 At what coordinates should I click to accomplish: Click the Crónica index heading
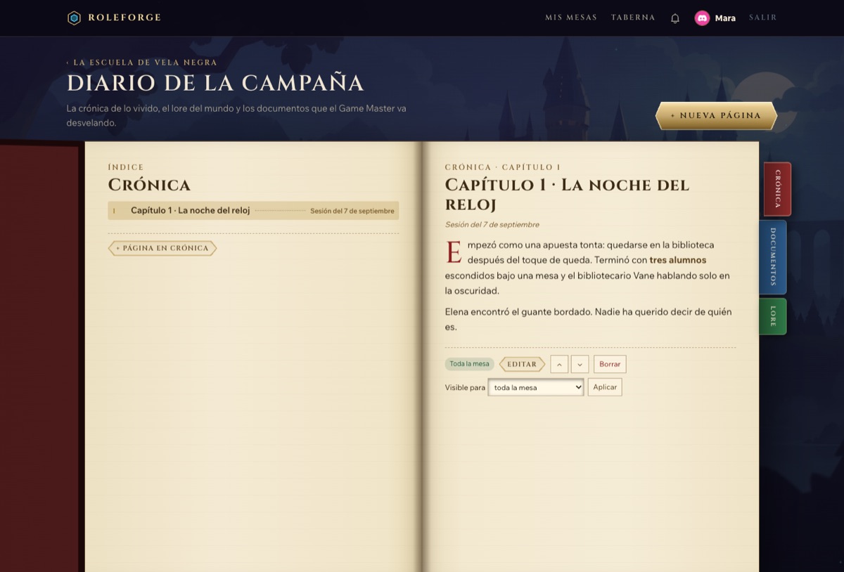(149, 185)
